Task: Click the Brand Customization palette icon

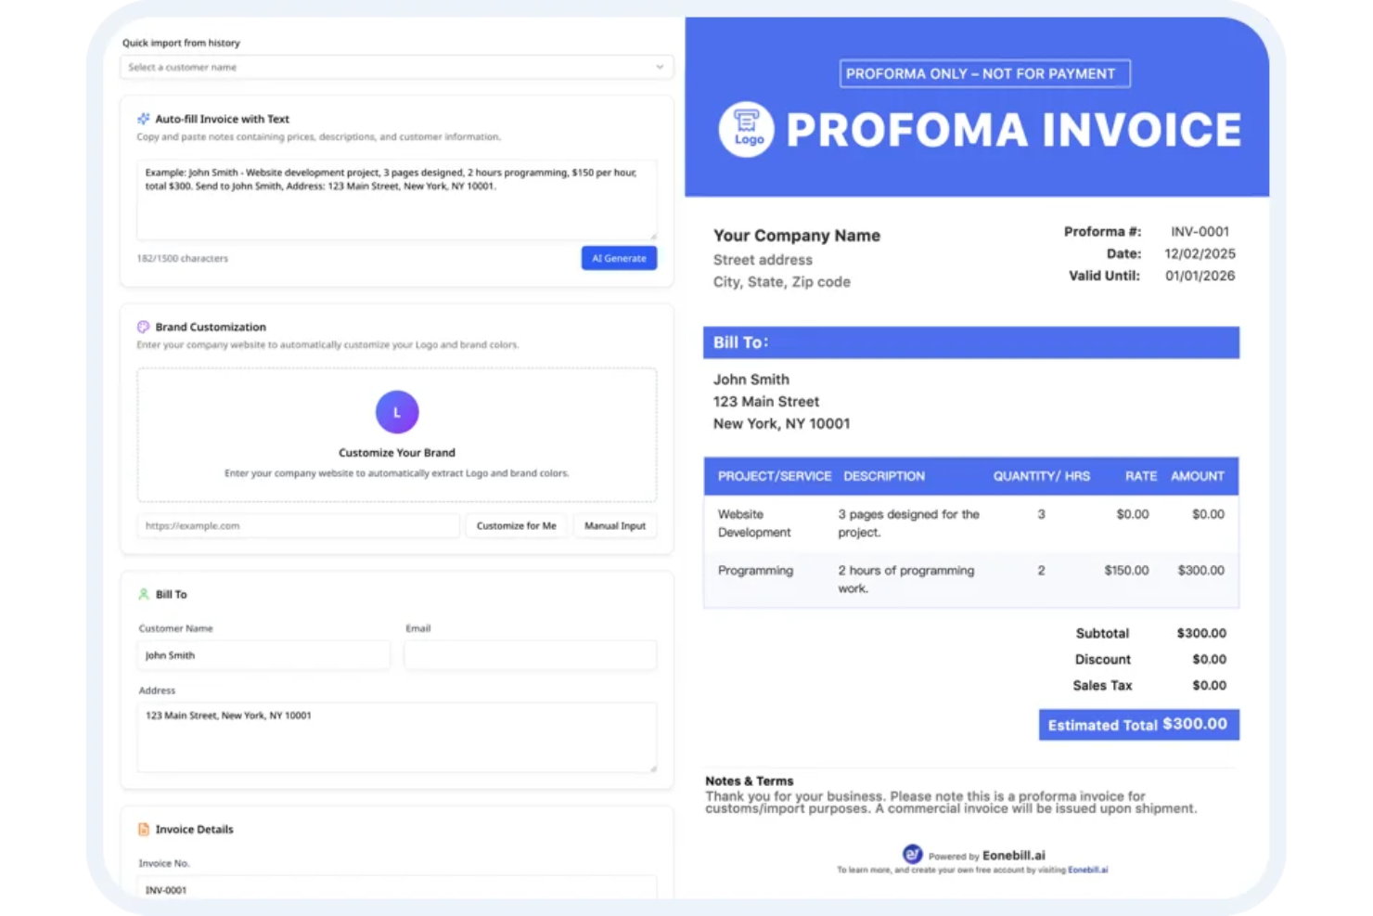Action: (143, 327)
